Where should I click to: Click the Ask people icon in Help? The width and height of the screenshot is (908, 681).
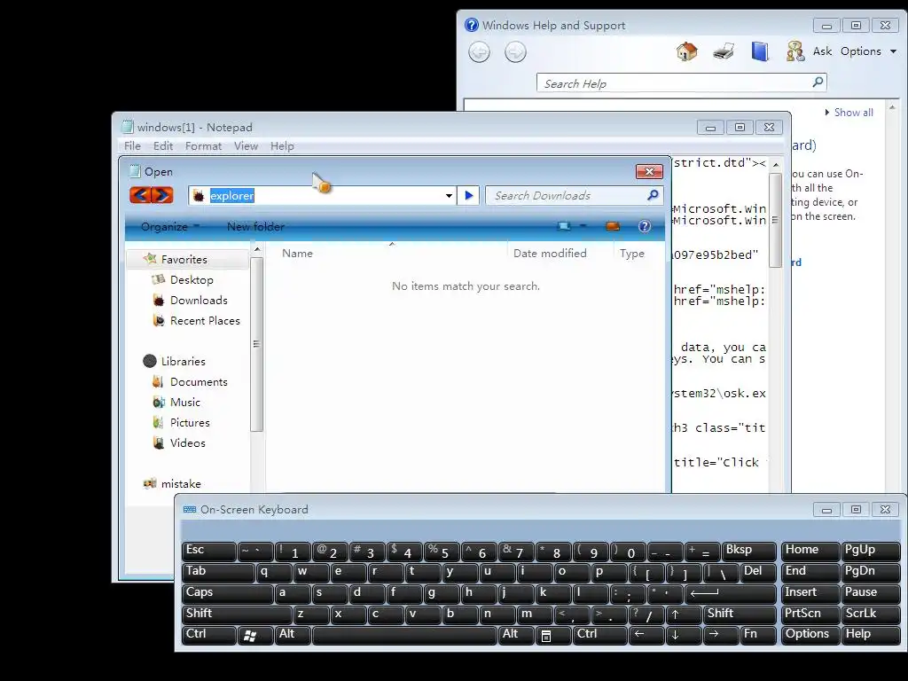795,51
